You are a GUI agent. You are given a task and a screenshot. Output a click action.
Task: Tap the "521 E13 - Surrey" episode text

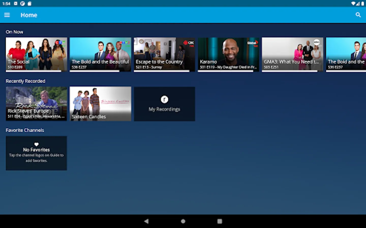[149, 67]
